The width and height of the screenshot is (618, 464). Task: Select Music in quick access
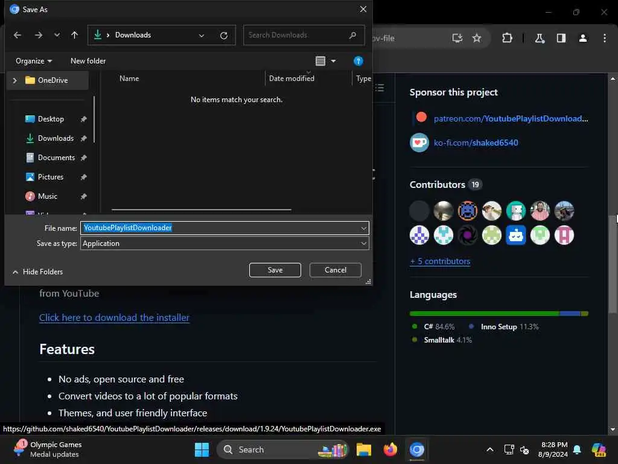click(x=47, y=196)
